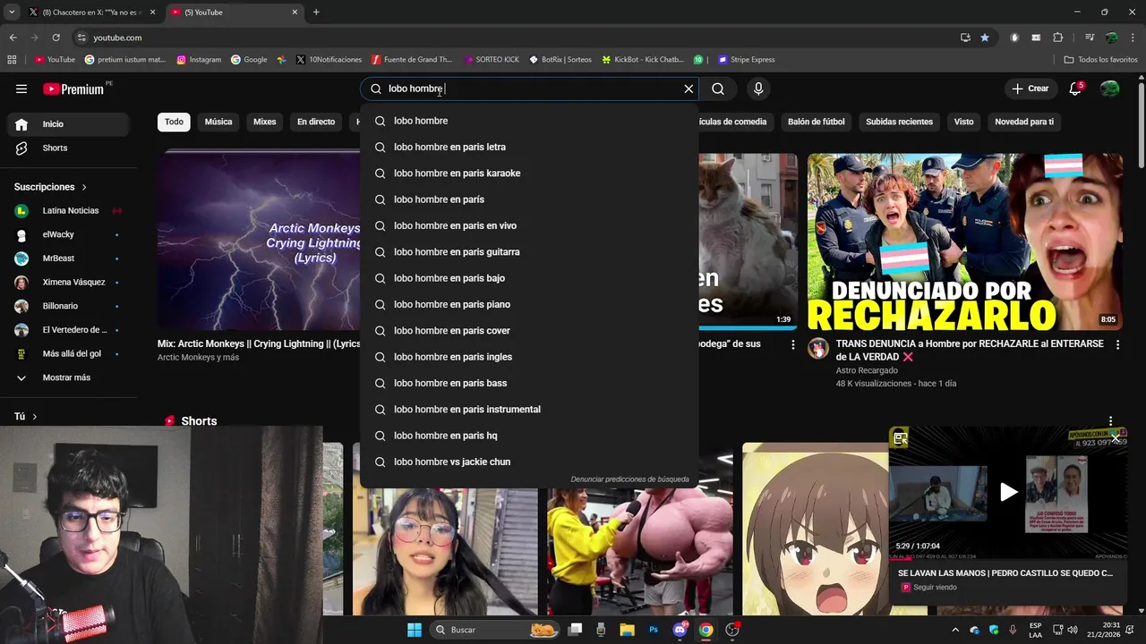Select the Todo filter chip

coord(174,122)
